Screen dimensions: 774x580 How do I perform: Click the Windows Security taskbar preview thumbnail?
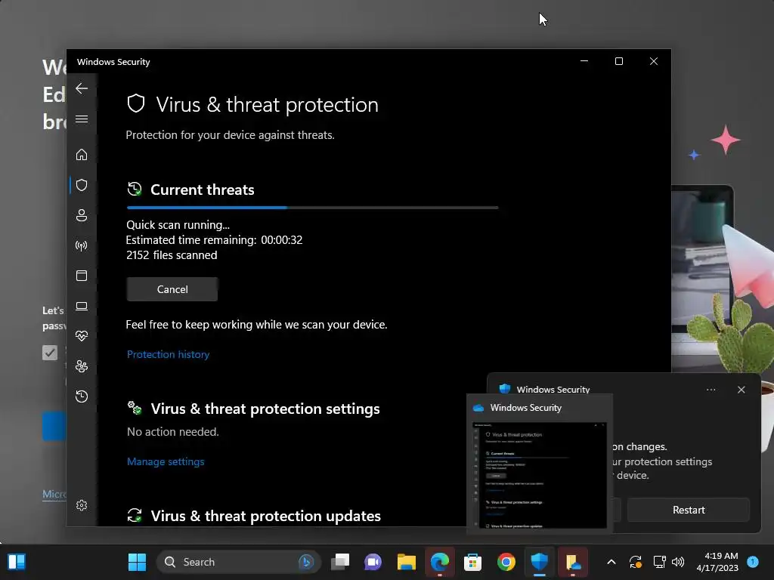[540, 476]
